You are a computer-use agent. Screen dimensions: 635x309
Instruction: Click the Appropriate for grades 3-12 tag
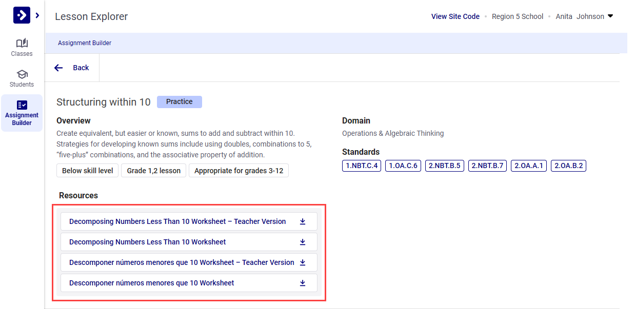click(x=239, y=170)
